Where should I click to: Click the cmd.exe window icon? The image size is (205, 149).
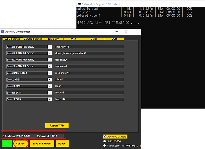[79, 4]
